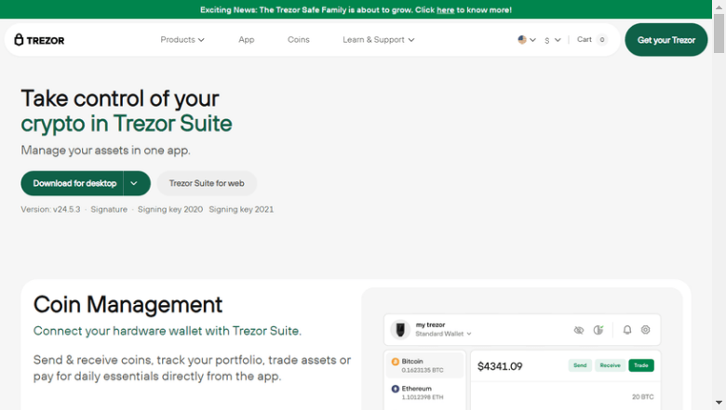Click the Send button in the preview
The width and height of the screenshot is (726, 410).
click(x=580, y=365)
